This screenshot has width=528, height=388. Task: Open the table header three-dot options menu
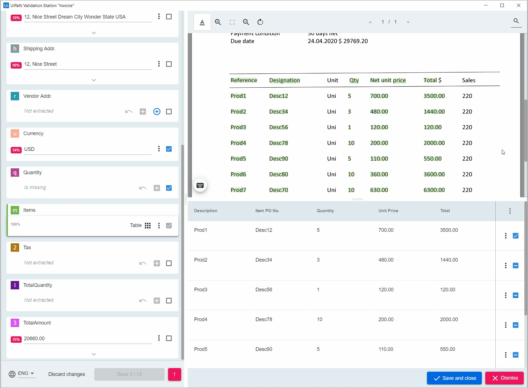[x=510, y=211]
